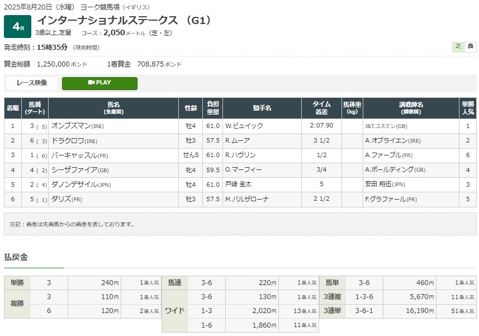Click the 着順 column header

12,108
